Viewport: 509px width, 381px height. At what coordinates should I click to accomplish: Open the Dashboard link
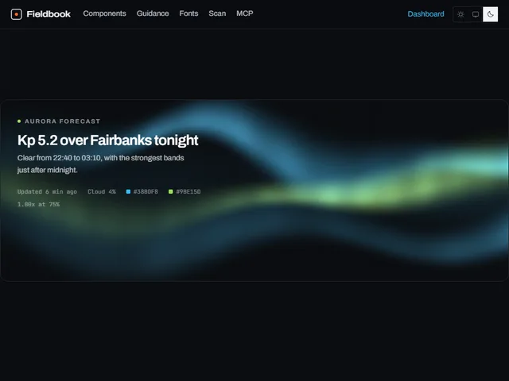pyautogui.click(x=425, y=14)
